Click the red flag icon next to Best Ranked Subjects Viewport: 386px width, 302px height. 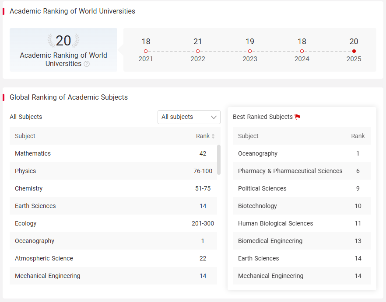tap(298, 117)
